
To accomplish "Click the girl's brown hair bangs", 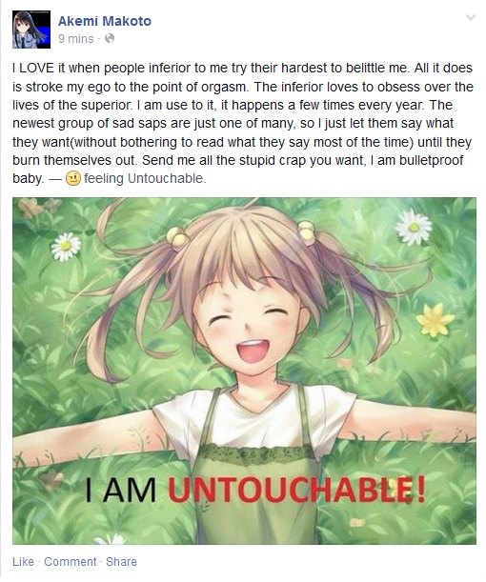I will [x=239, y=256].
